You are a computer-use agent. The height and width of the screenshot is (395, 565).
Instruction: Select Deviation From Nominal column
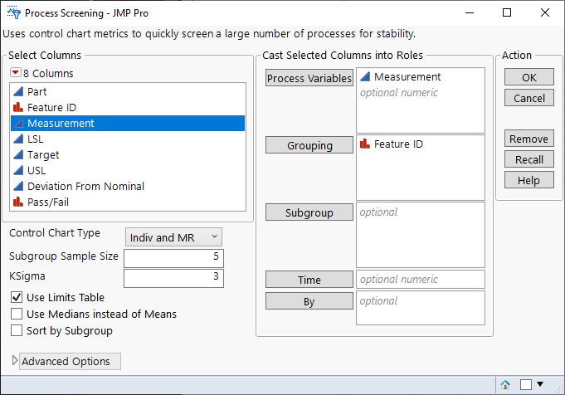point(85,186)
